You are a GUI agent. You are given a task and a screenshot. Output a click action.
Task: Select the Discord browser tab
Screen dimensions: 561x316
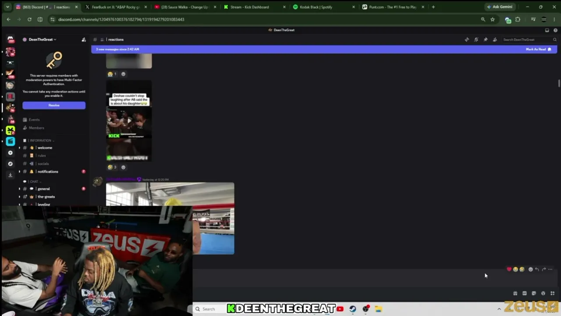tap(46, 7)
